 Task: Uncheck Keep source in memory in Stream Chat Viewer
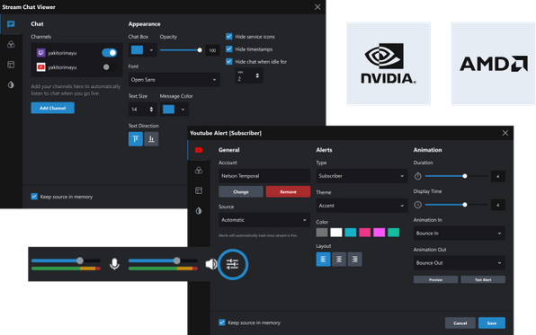34,197
